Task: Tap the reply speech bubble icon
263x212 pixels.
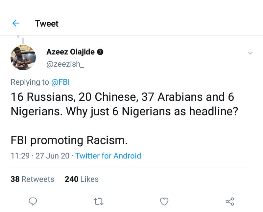Action: click(x=33, y=201)
